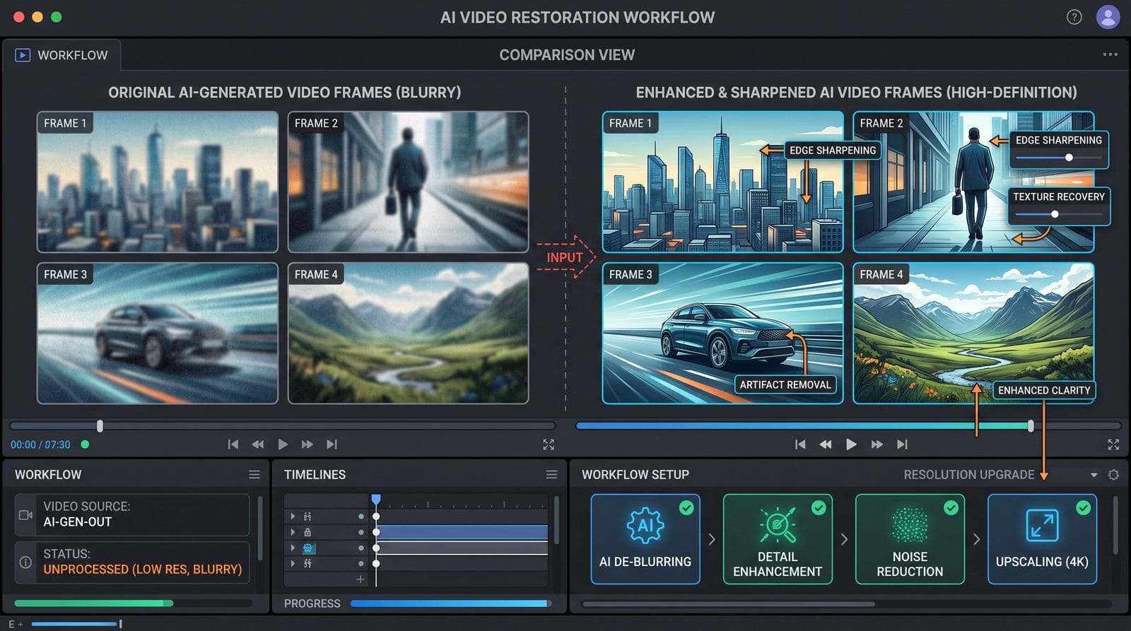Select the Upscaling (4K) workflow step
This screenshot has height=631, width=1131.
[x=1042, y=539]
